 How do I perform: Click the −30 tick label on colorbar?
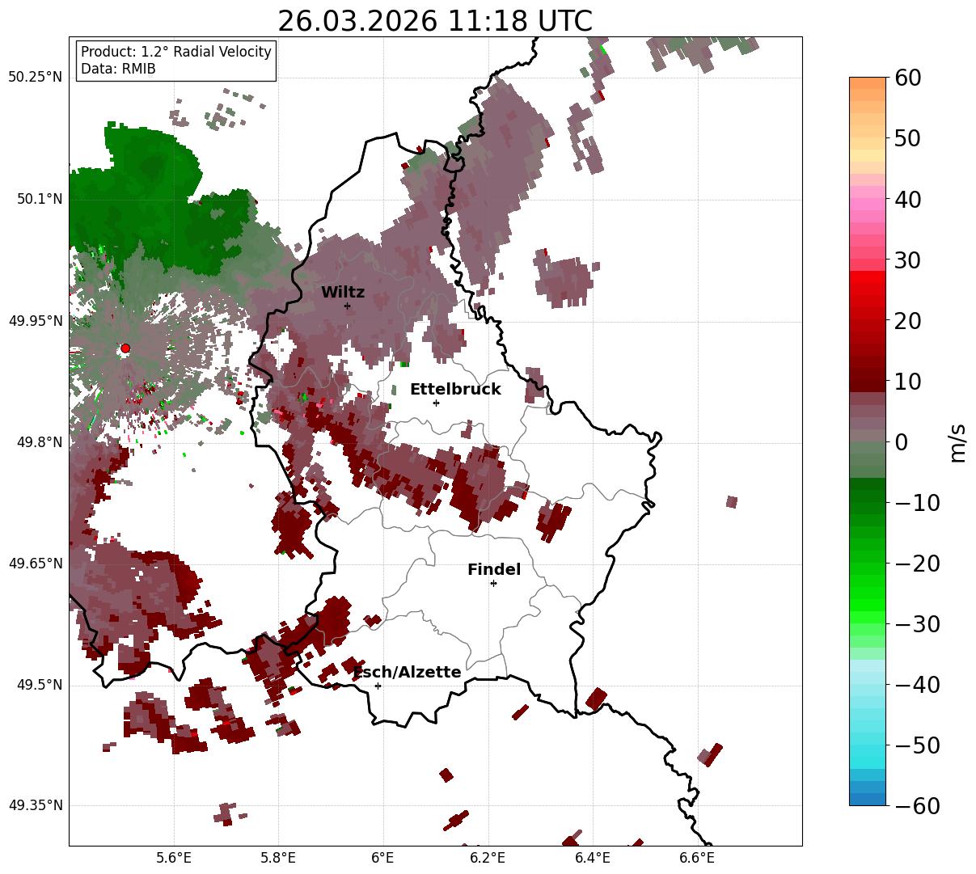[x=917, y=624]
